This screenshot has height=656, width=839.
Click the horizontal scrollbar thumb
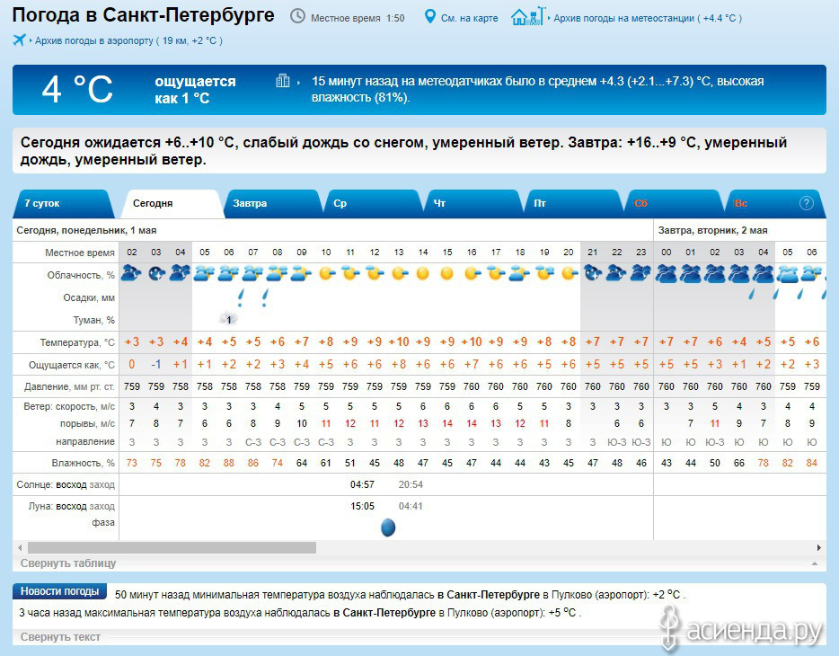pyautogui.click(x=172, y=547)
